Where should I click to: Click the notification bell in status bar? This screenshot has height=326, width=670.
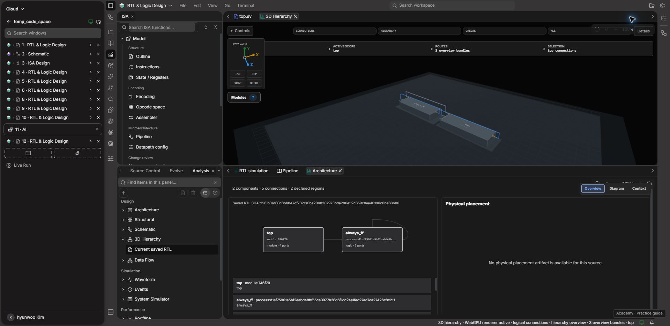click(x=652, y=323)
